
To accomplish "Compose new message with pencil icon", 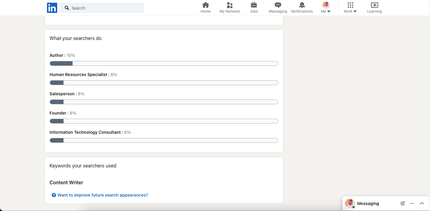I will 403,203.
